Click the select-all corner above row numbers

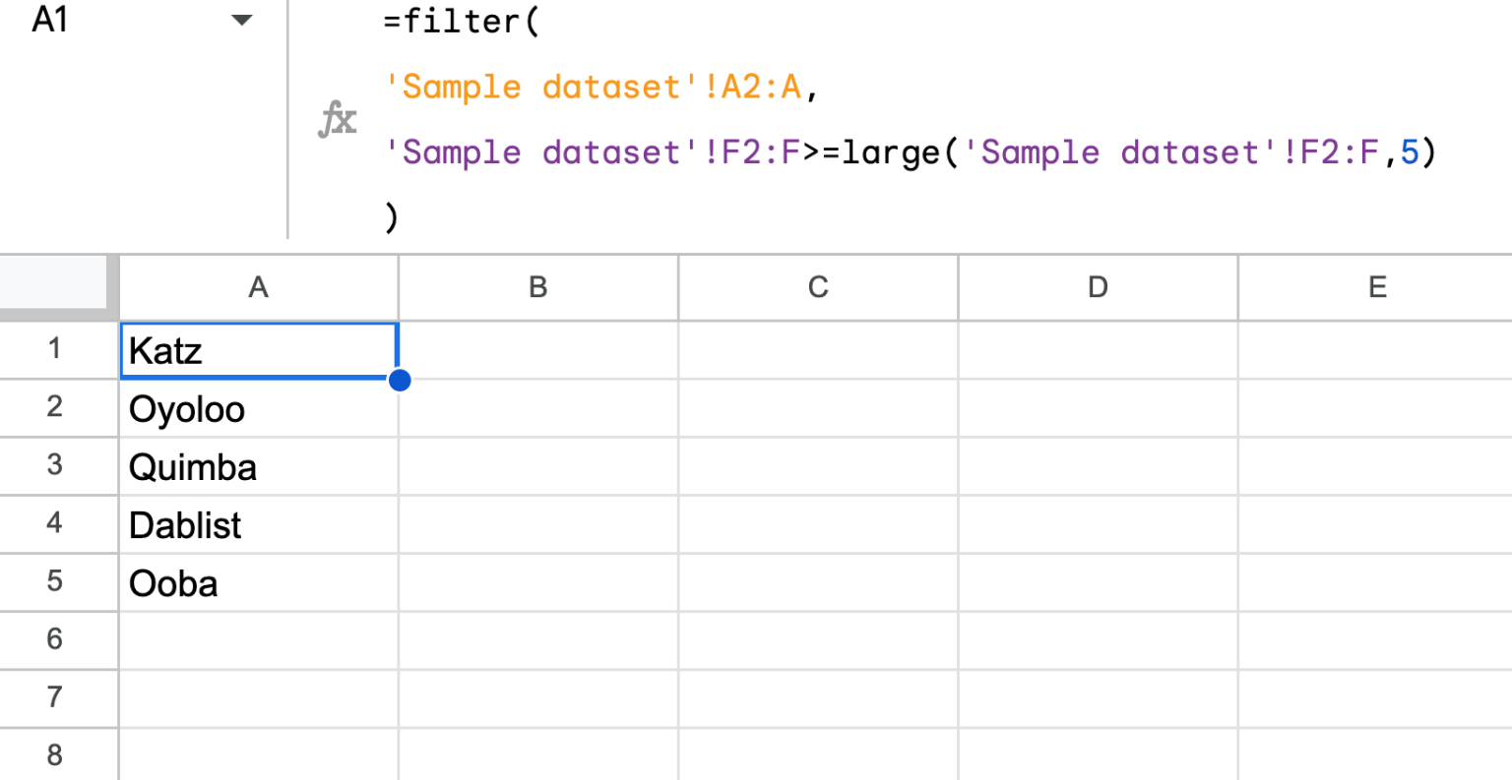tap(56, 287)
